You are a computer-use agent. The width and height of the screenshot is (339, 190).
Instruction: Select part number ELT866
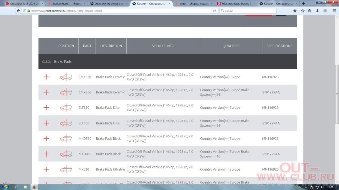tap(84, 123)
